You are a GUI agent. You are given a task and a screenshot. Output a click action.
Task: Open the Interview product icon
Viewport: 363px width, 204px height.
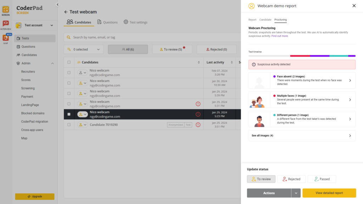[x=6, y=24]
